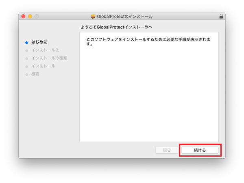Image resolution: width=244 pixels, height=183 pixels.
Task: Select the 概要 step in the sidebar
Action: coord(35,74)
